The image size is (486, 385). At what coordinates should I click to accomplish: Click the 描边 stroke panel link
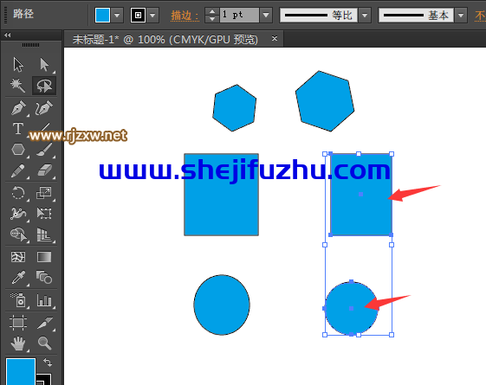pos(185,16)
